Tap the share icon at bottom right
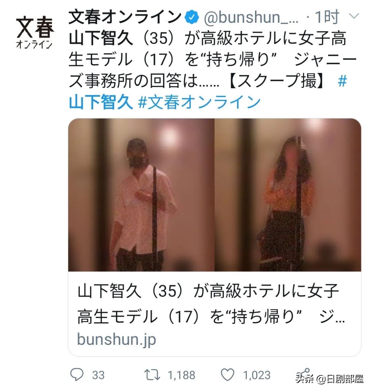Image resolution: width=372 pixels, height=392 pixels. click(x=303, y=374)
